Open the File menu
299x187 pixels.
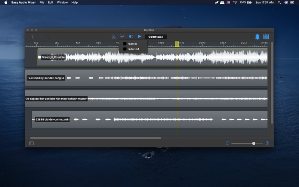(41, 2)
